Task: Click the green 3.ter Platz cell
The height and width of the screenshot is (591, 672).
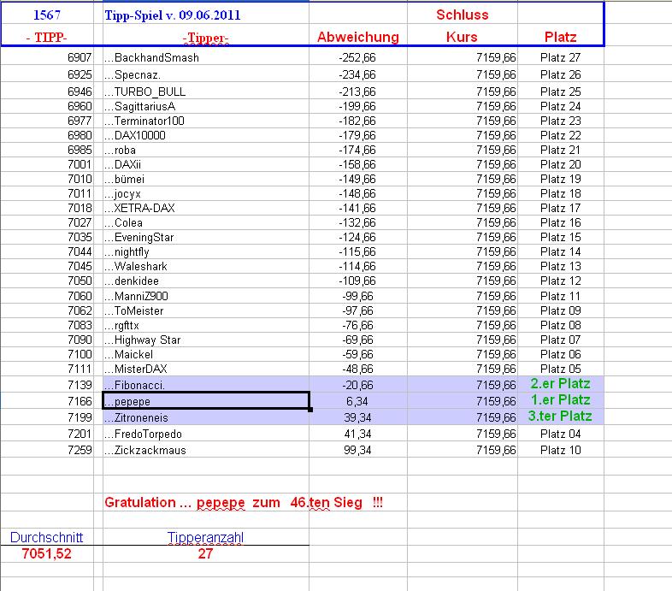Action: coord(561,416)
